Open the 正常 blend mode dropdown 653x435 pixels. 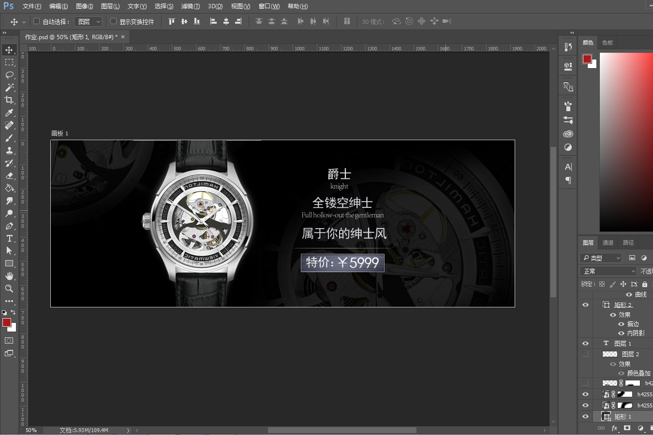pyautogui.click(x=608, y=271)
